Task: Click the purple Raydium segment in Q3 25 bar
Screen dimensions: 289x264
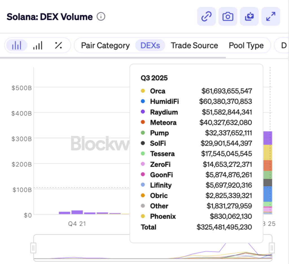Action: pyautogui.click(x=268, y=138)
